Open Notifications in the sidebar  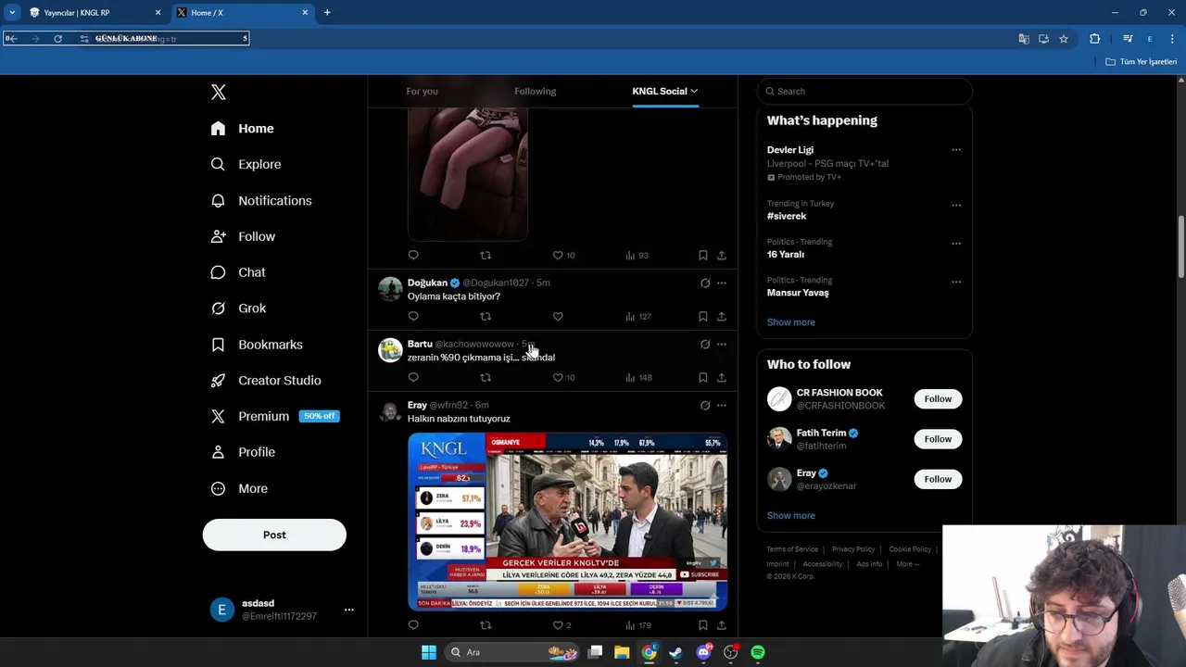(261, 200)
